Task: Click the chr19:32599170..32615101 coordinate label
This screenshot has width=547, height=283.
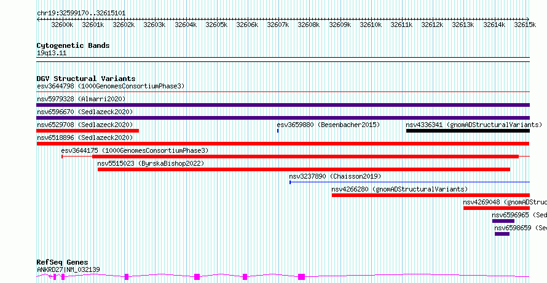Action: (x=81, y=14)
